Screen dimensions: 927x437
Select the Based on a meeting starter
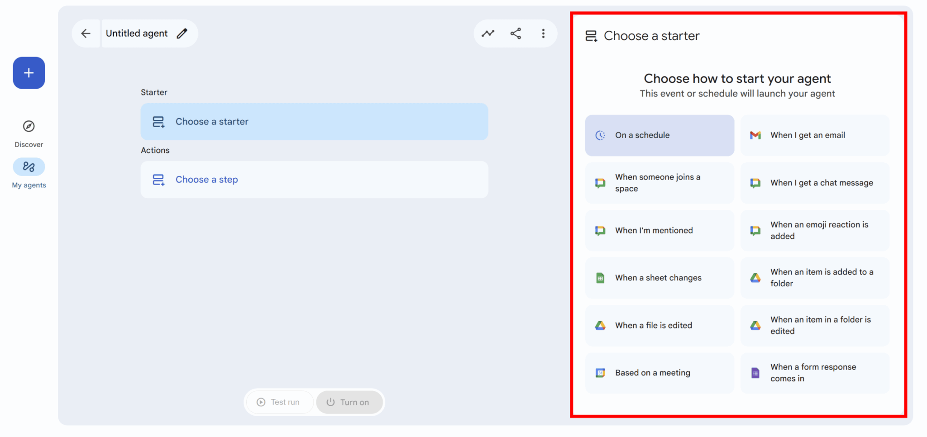(659, 373)
